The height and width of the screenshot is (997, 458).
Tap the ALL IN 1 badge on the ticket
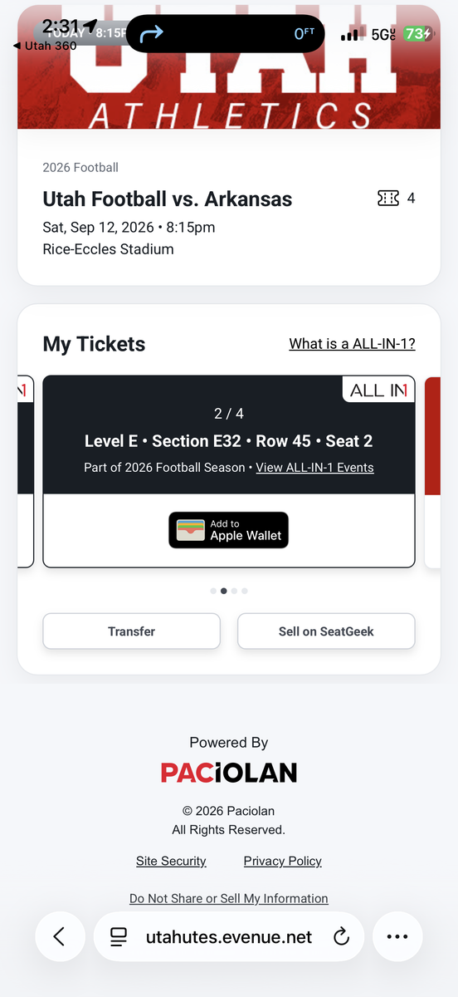(x=379, y=390)
